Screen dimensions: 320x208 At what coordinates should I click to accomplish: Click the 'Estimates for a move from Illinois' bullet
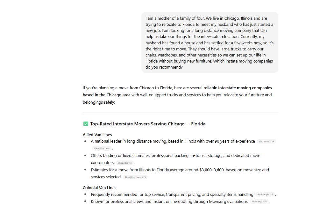145,170
